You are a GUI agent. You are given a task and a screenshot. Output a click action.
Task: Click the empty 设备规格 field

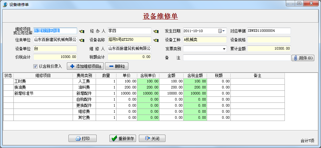click(269, 40)
